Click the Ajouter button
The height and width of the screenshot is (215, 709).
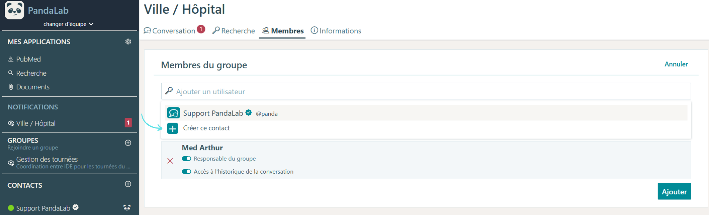[x=674, y=191]
